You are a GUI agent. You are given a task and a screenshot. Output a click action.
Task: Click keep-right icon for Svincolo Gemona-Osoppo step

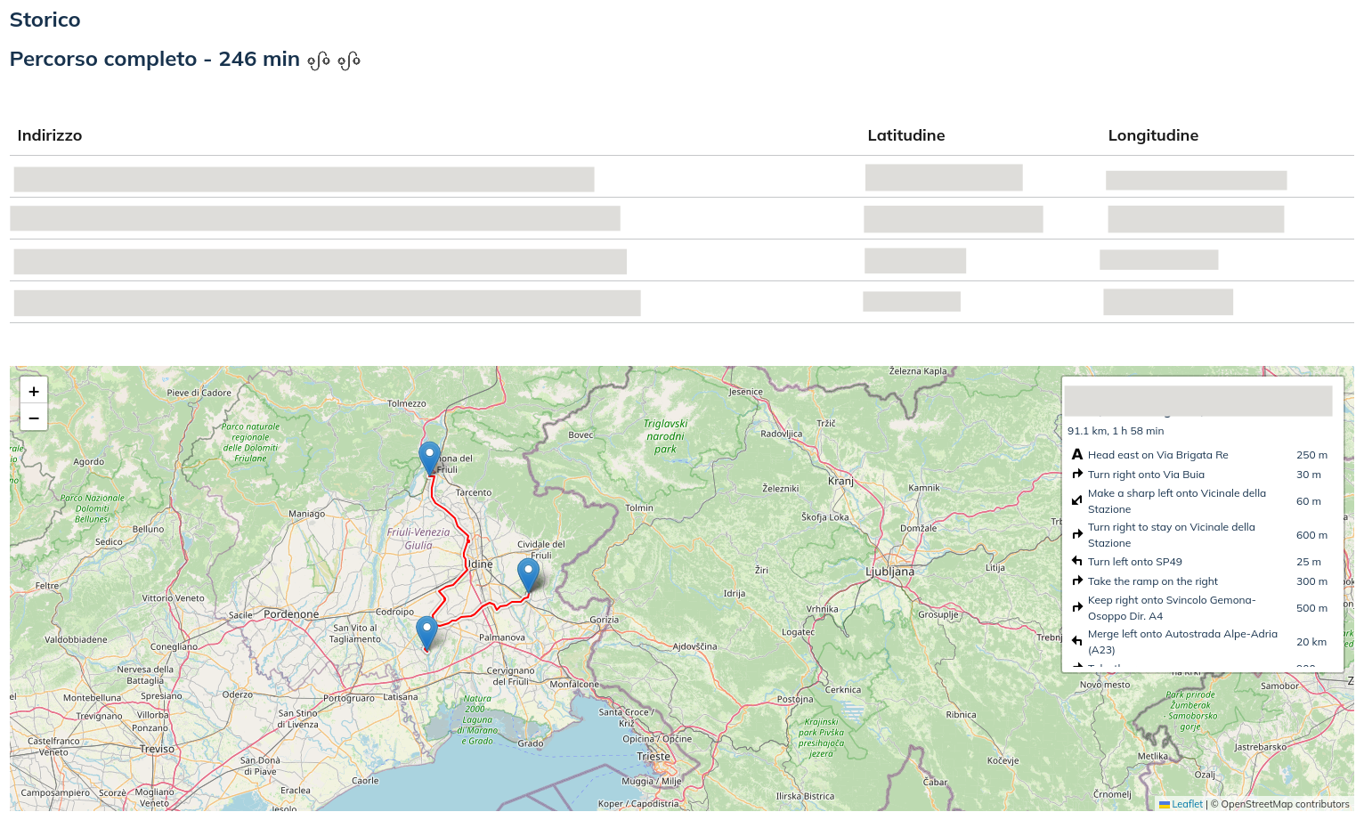pos(1077,607)
